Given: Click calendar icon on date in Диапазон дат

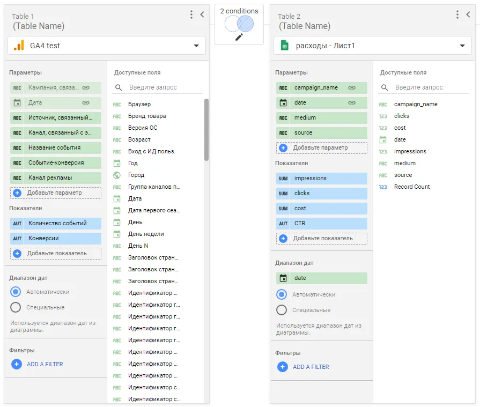Looking at the screenshot, I should click(283, 278).
